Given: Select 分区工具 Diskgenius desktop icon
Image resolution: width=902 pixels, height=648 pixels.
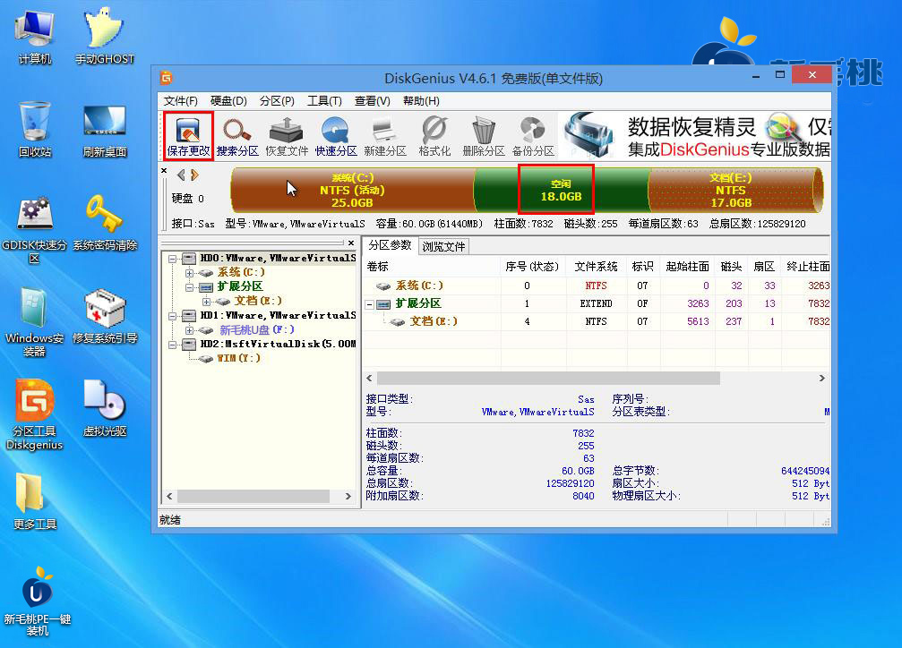Looking at the screenshot, I should click(x=35, y=415).
